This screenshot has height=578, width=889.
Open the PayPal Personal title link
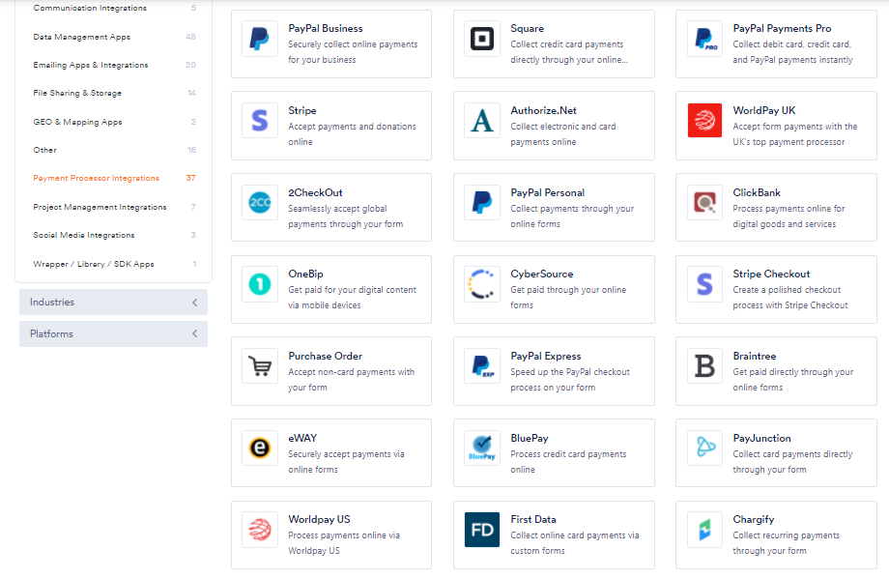547,193
